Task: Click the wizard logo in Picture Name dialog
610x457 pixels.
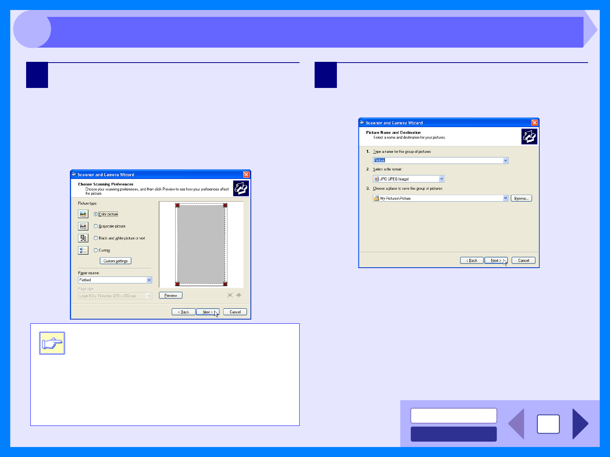Action: [529, 136]
